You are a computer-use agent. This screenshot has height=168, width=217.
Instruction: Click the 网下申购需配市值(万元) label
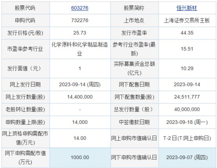[x=25, y=157]
